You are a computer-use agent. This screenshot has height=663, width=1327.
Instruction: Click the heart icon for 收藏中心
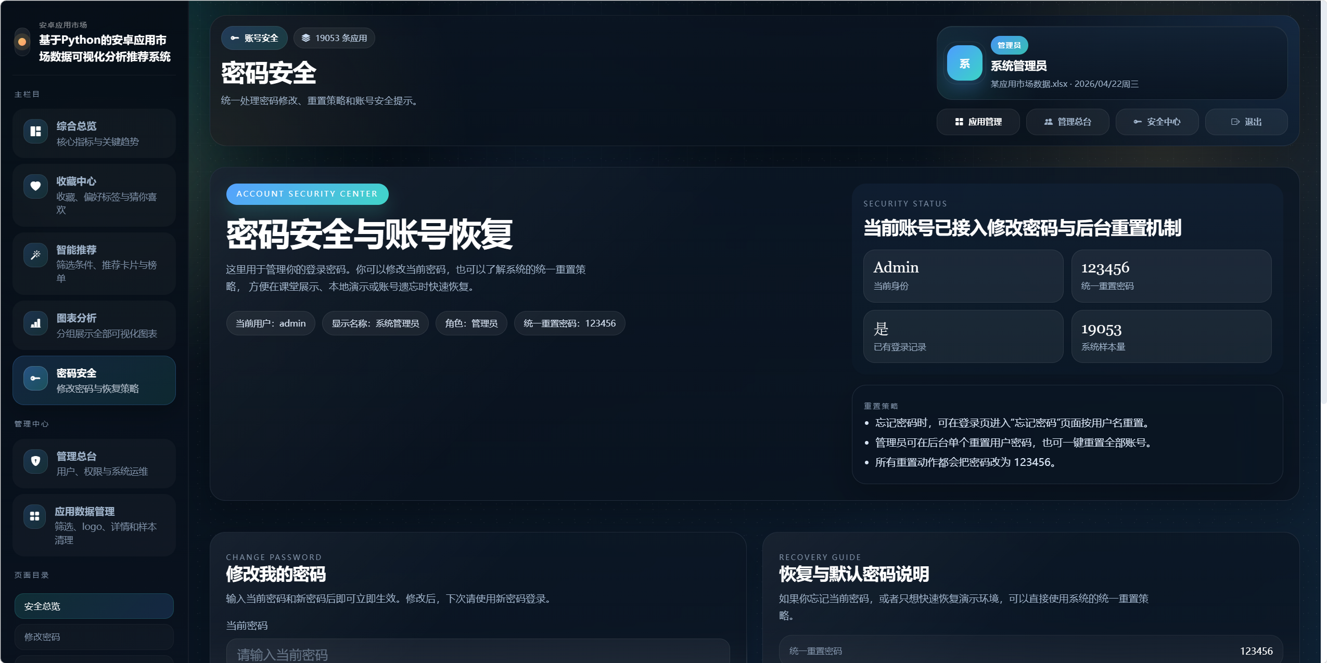point(35,186)
